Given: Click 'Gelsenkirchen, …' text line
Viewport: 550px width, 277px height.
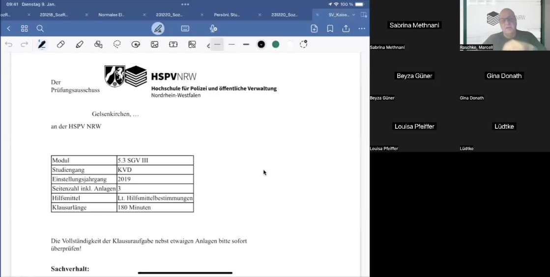Looking at the screenshot, I should point(116,114).
